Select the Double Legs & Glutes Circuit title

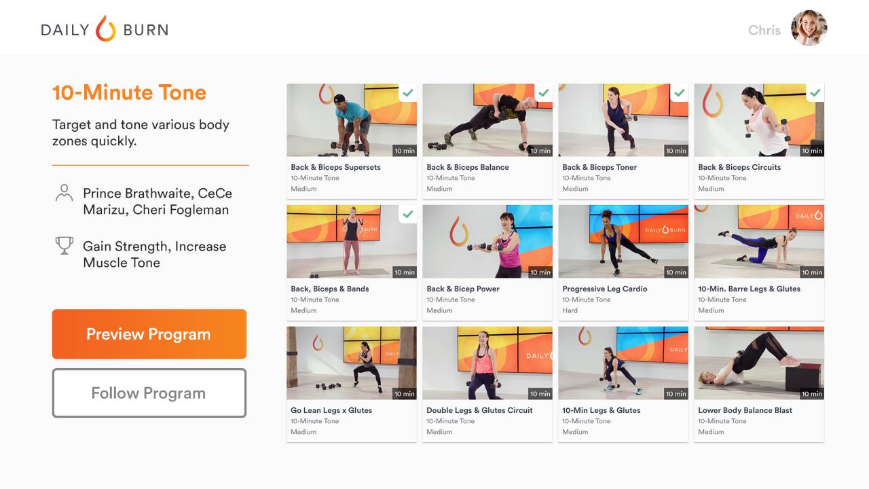479,410
